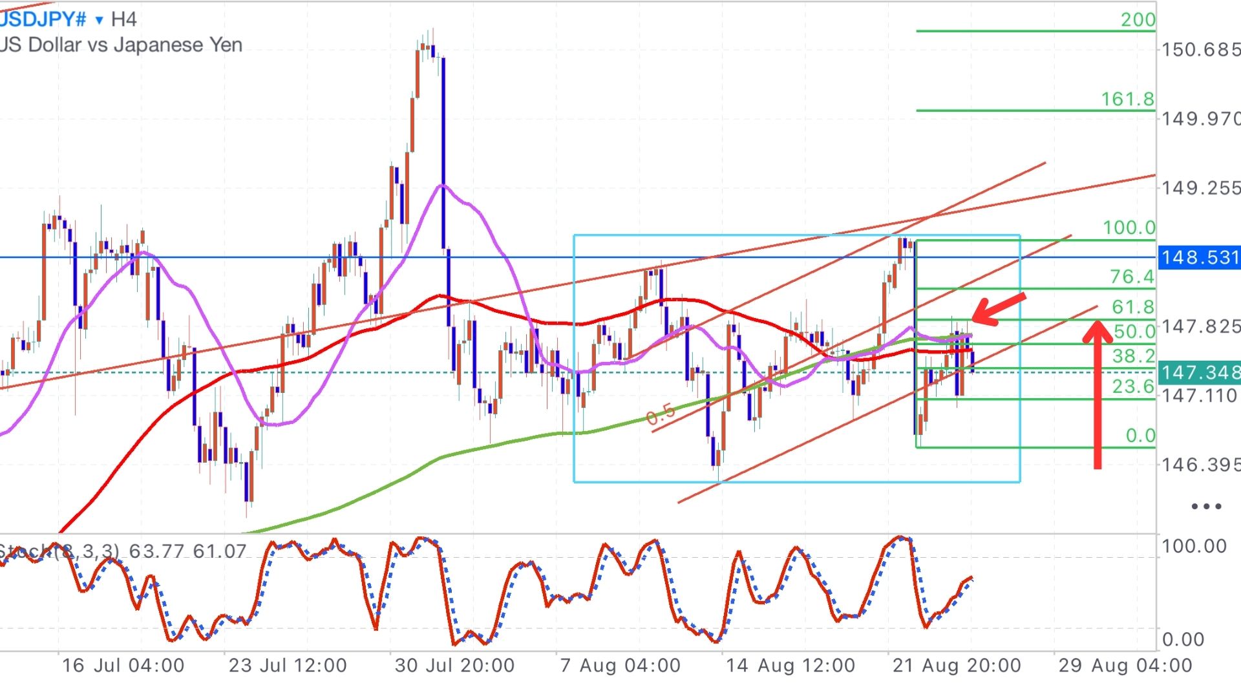Click the Fibonacci 161.8 level label
The height and width of the screenshot is (698, 1241).
tap(1127, 99)
